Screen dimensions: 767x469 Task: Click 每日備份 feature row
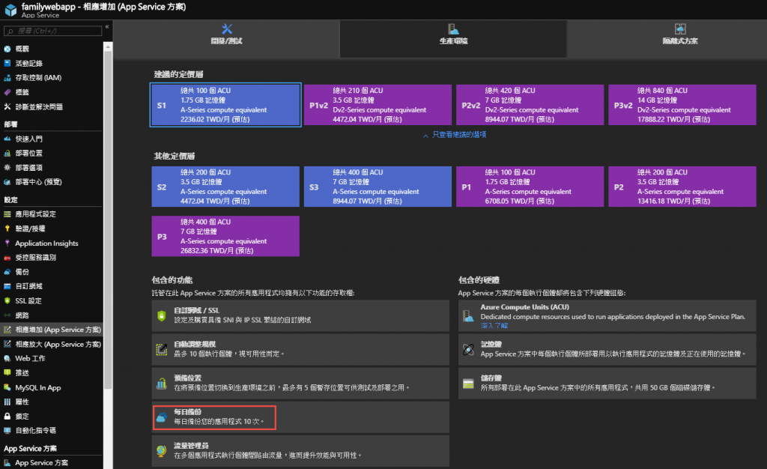(x=300, y=417)
